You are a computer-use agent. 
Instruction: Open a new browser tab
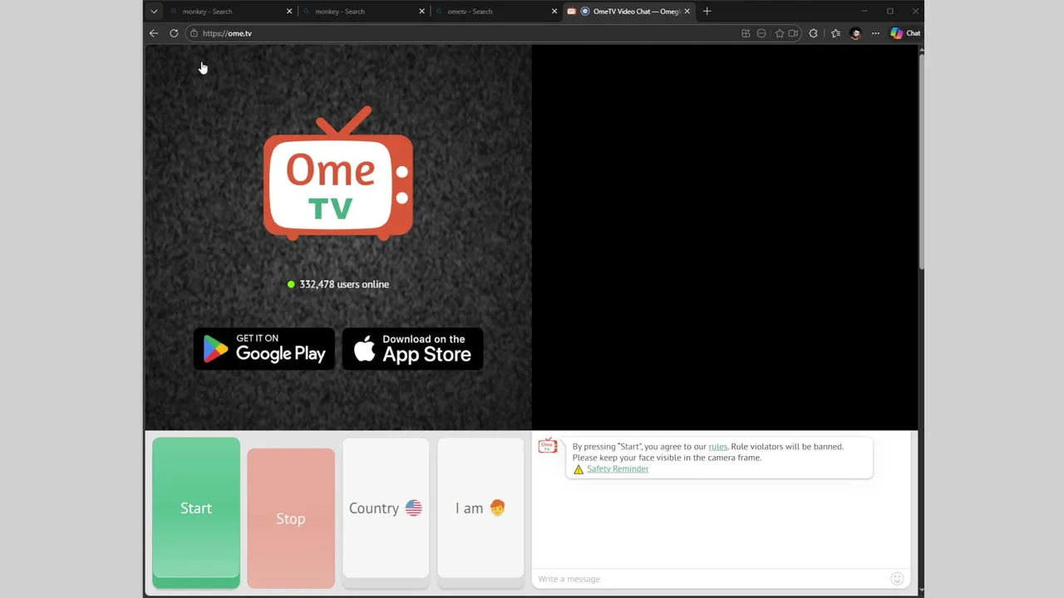tap(707, 12)
